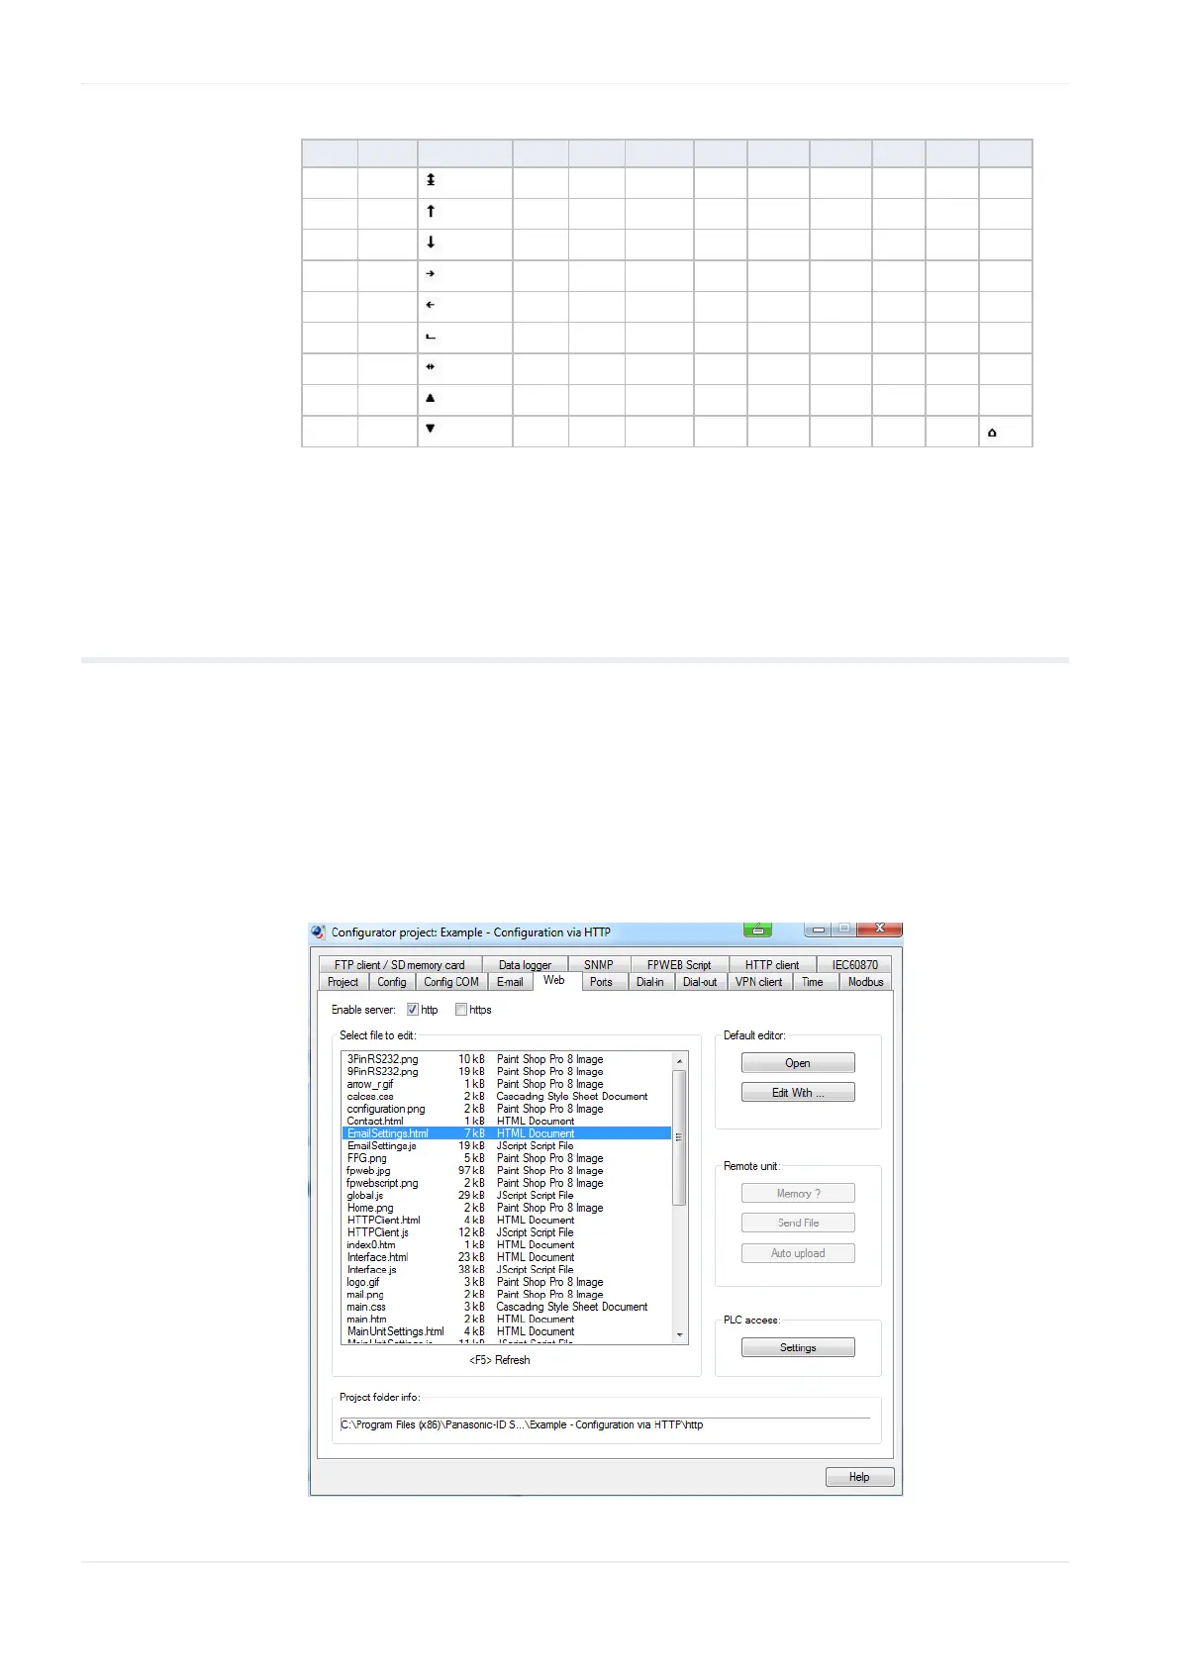Click the left-right double arrow symbol in the table

431,366
